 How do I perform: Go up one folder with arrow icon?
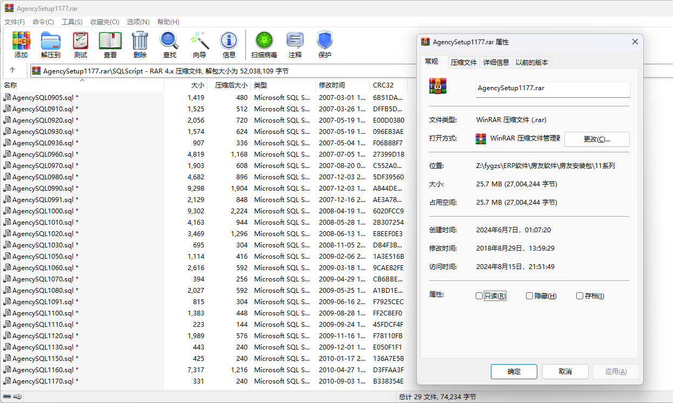pos(12,70)
